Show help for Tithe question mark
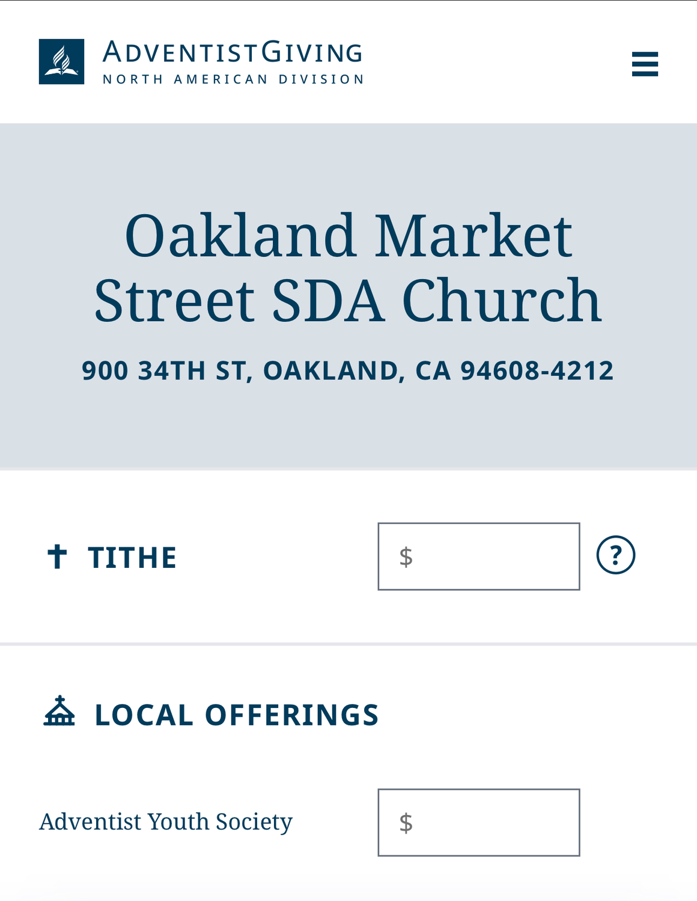This screenshot has width=697, height=901. pos(615,555)
